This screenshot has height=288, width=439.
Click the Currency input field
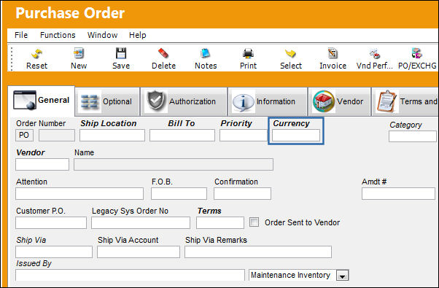click(x=296, y=136)
